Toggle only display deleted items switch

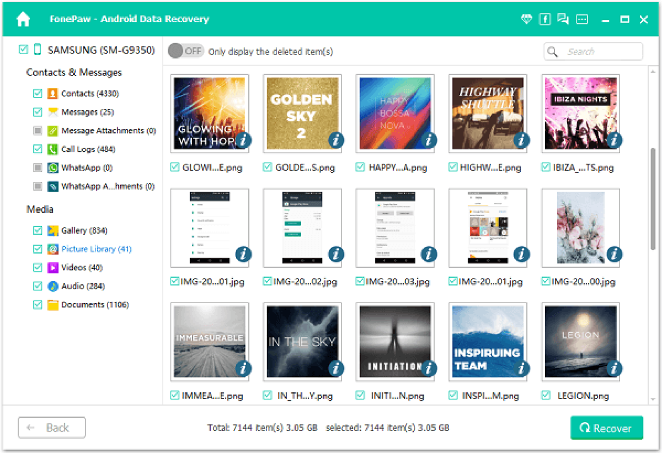(x=185, y=51)
